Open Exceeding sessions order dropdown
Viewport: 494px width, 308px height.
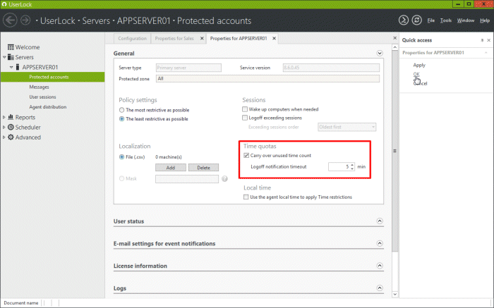pos(347,127)
